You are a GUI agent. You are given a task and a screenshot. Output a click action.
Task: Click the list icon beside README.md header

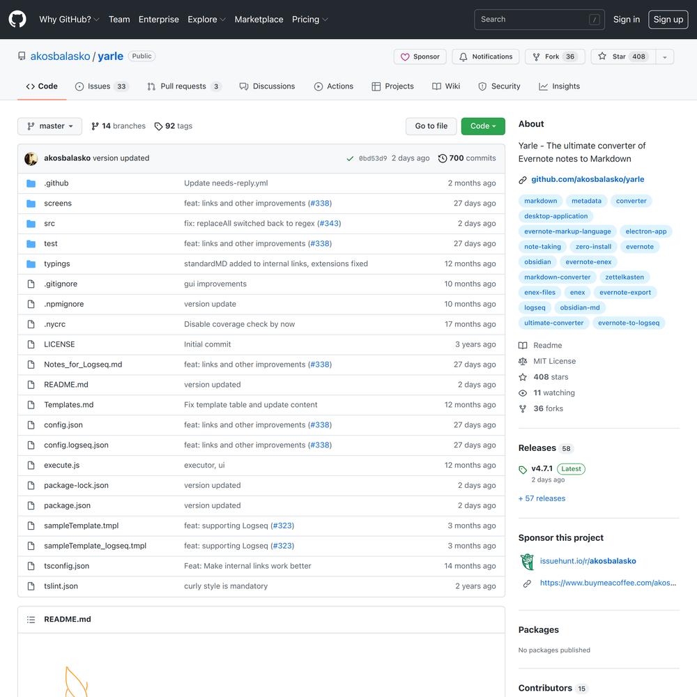[31, 619]
